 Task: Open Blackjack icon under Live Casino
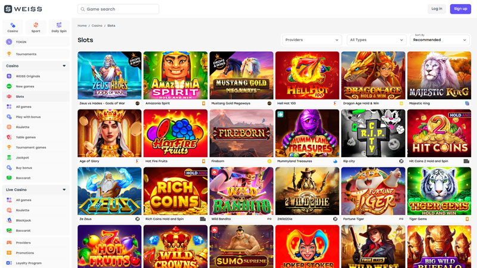point(9,220)
